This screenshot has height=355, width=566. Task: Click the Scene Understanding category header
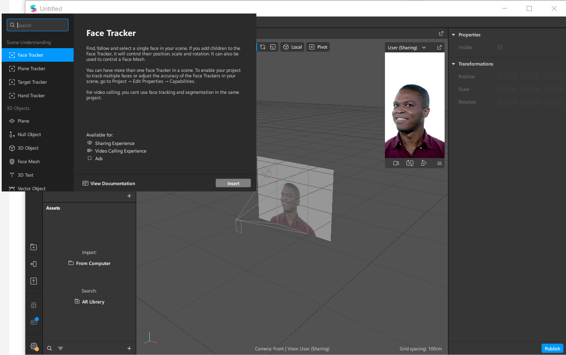click(x=29, y=42)
